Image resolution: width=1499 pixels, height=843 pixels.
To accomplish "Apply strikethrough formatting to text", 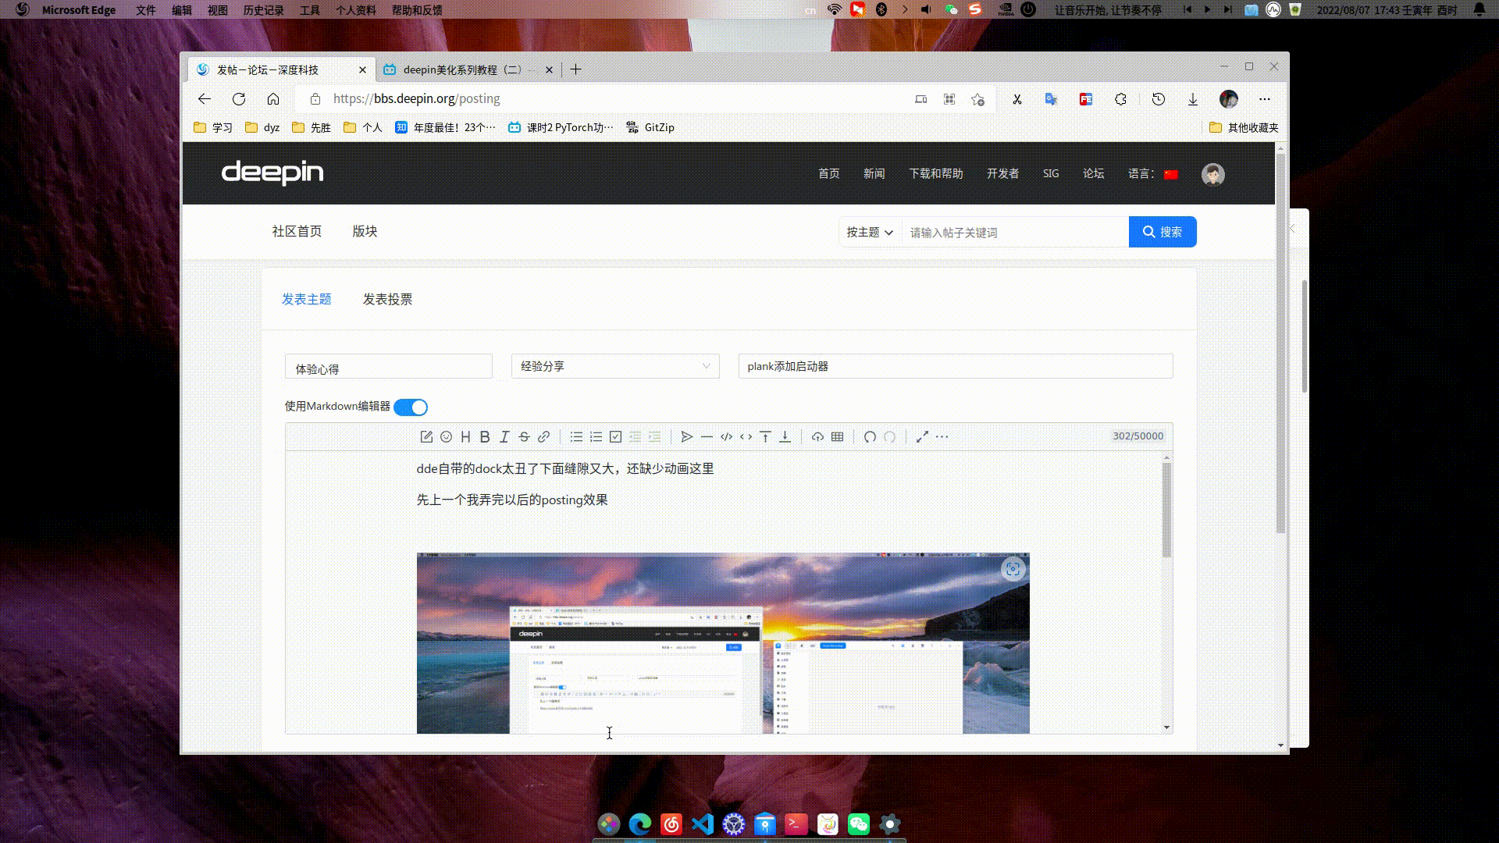I will pos(523,436).
